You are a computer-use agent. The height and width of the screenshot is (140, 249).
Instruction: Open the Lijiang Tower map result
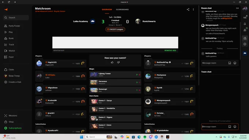coord(115,75)
